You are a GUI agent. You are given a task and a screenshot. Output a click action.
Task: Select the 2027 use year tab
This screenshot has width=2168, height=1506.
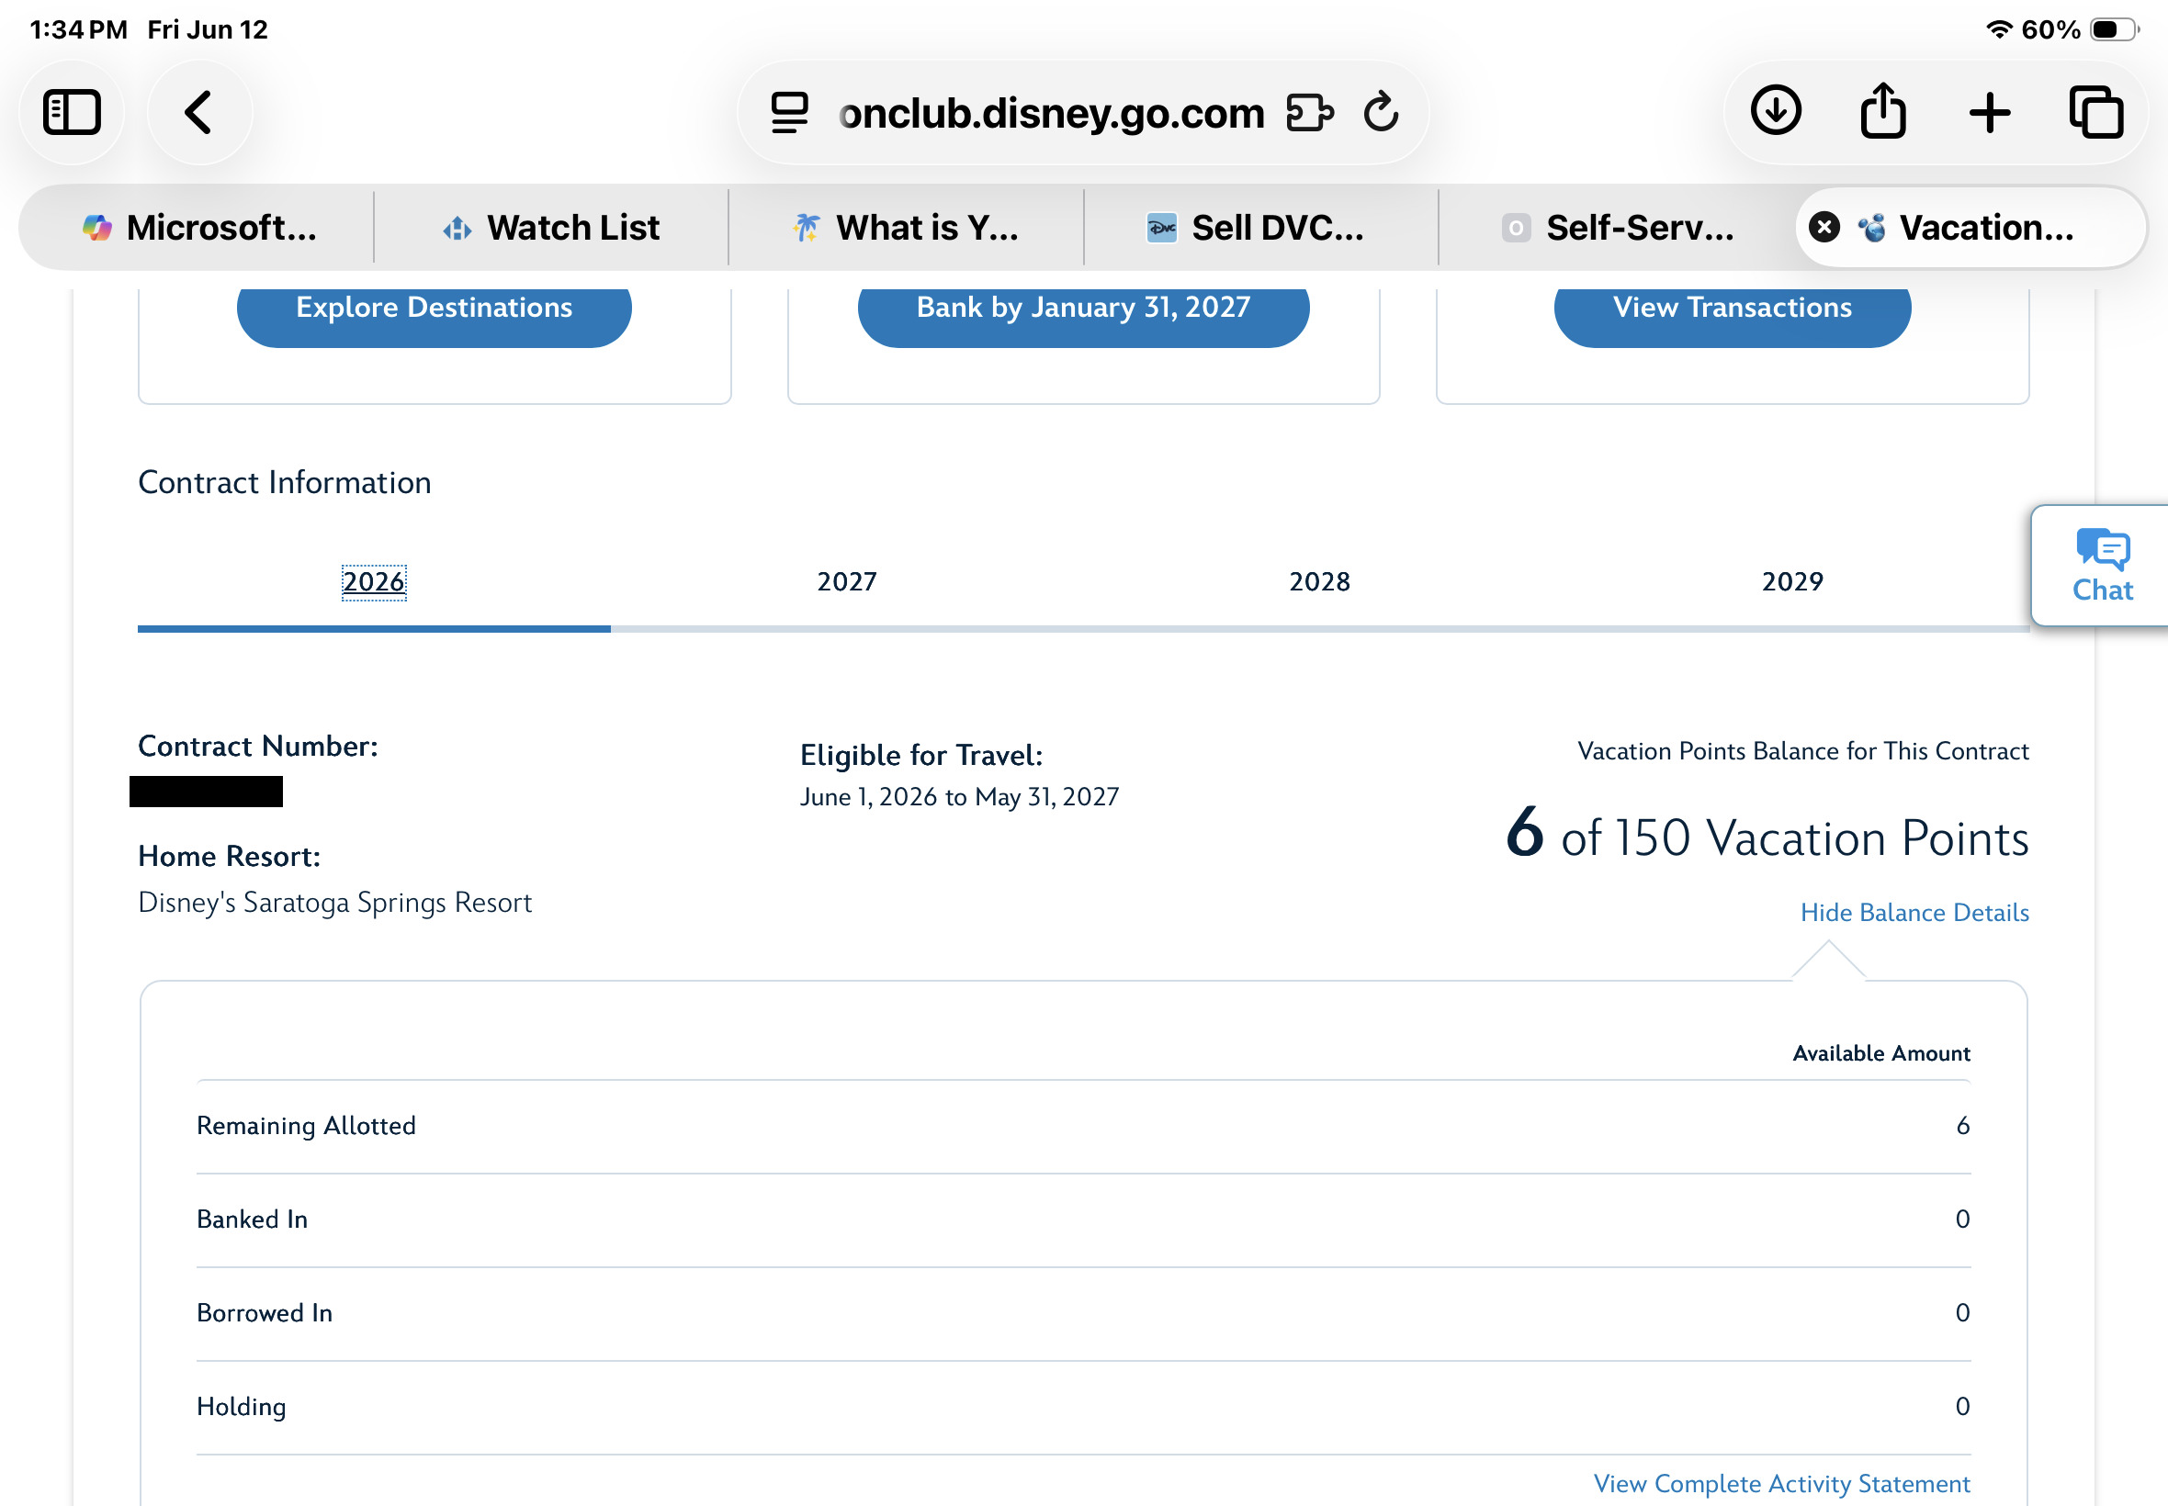point(847,581)
